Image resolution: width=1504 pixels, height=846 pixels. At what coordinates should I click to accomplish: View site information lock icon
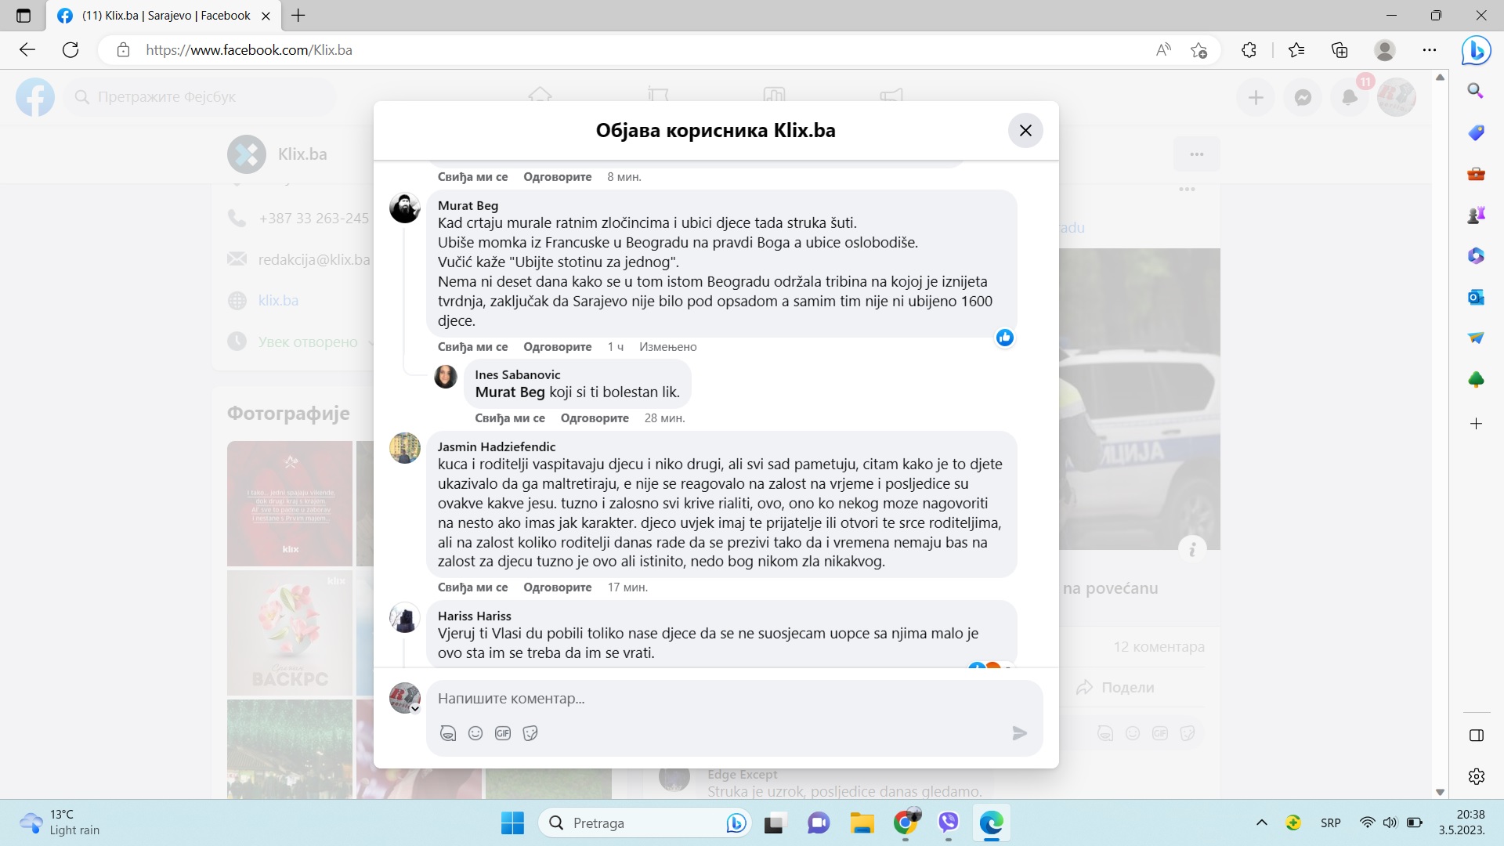[123, 50]
